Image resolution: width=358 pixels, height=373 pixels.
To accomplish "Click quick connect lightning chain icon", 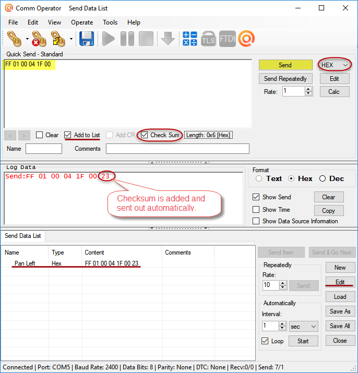I will point(58,39).
